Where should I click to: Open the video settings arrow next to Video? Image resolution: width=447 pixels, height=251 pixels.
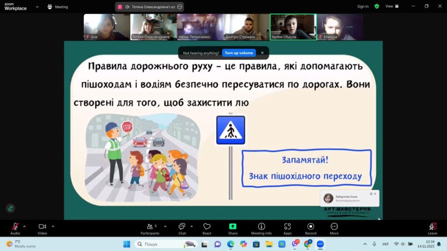click(53, 226)
